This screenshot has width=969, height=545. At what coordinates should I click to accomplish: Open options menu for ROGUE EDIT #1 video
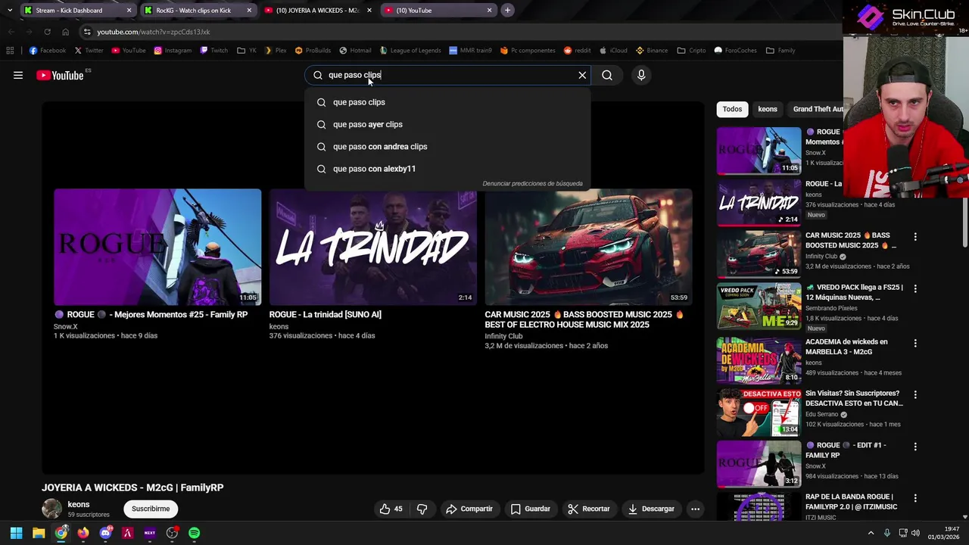915,447
